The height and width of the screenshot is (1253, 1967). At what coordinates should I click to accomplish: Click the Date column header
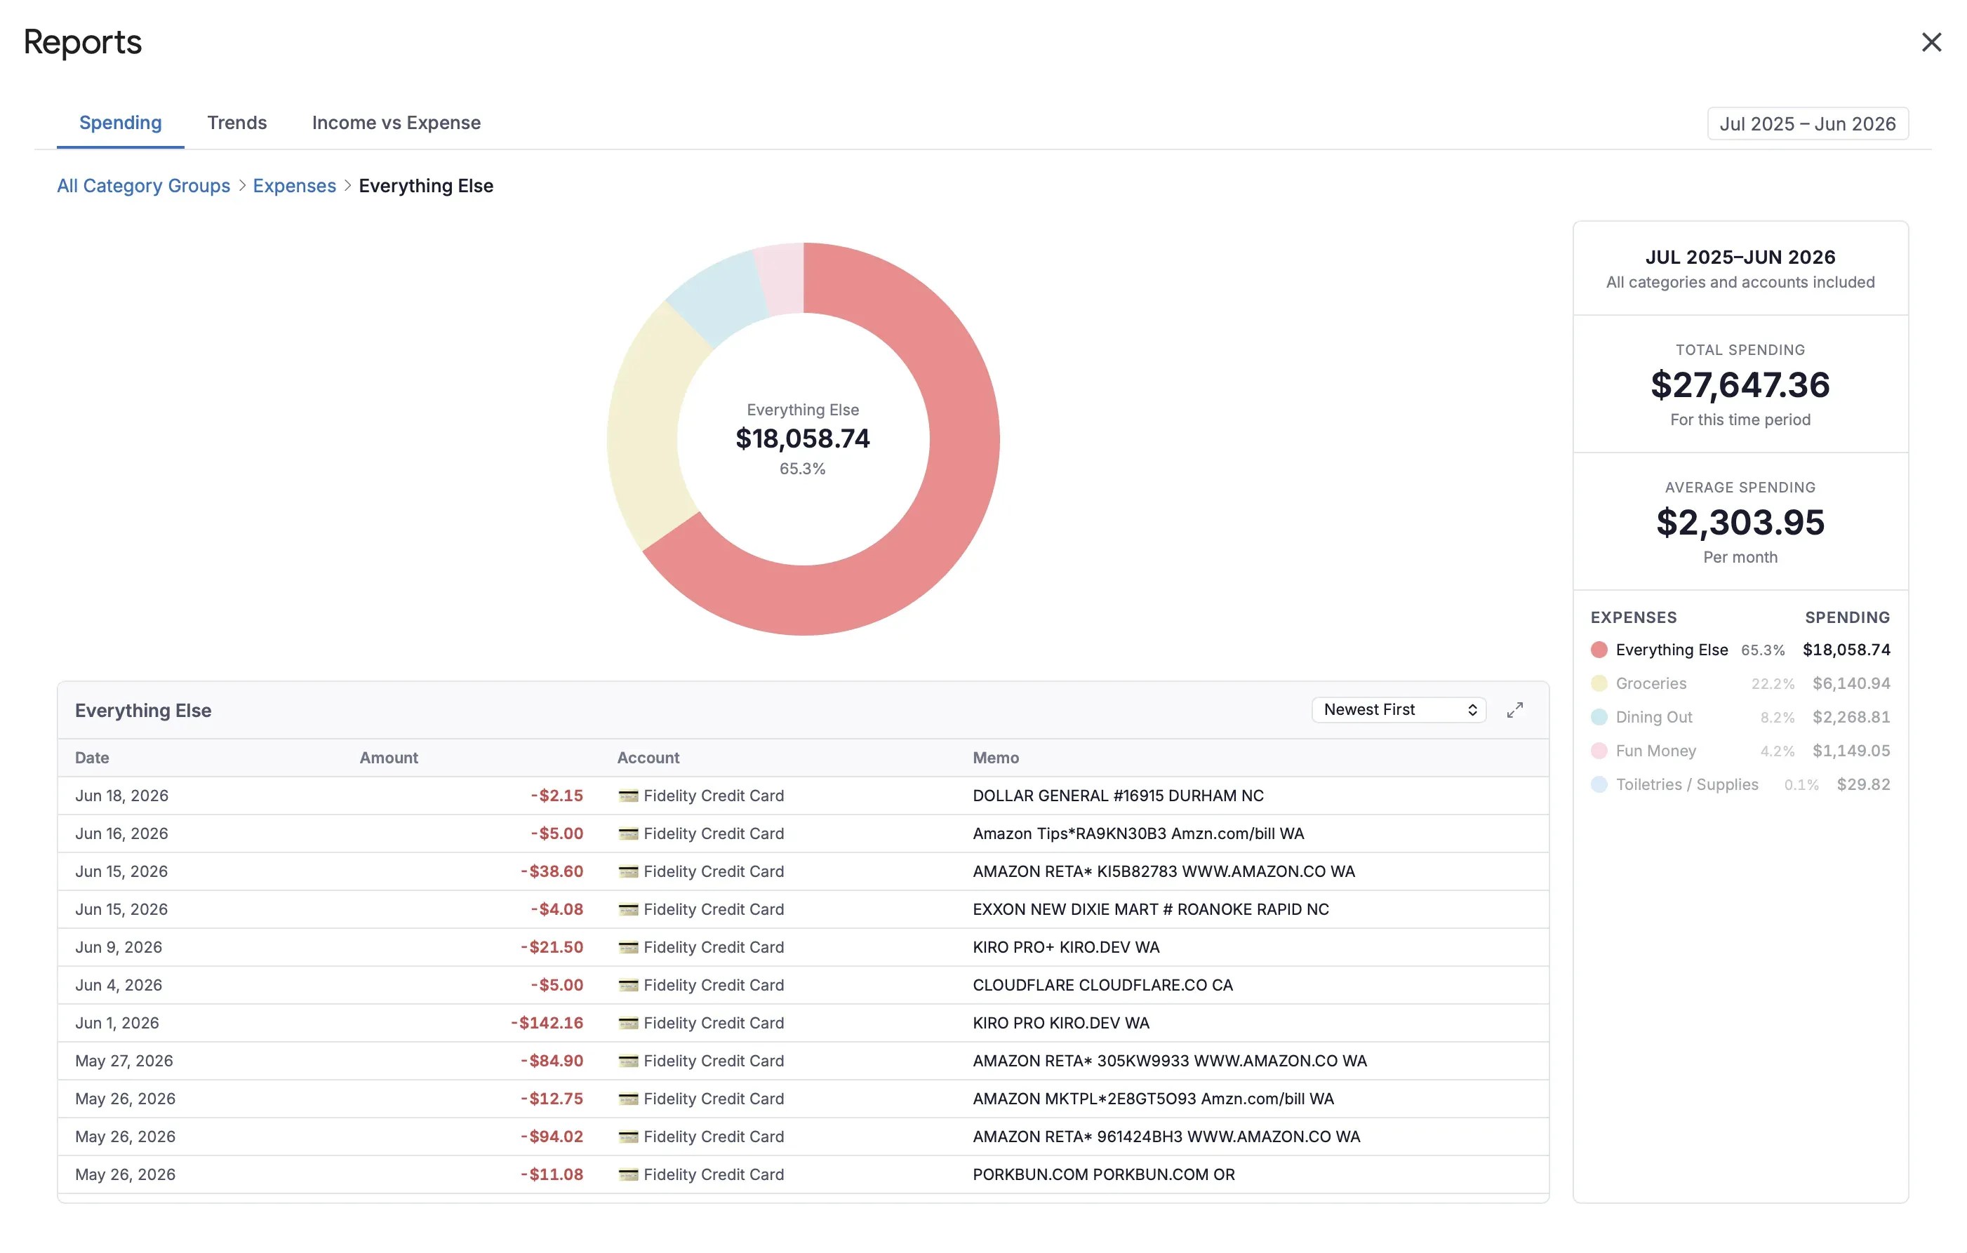tap(93, 757)
